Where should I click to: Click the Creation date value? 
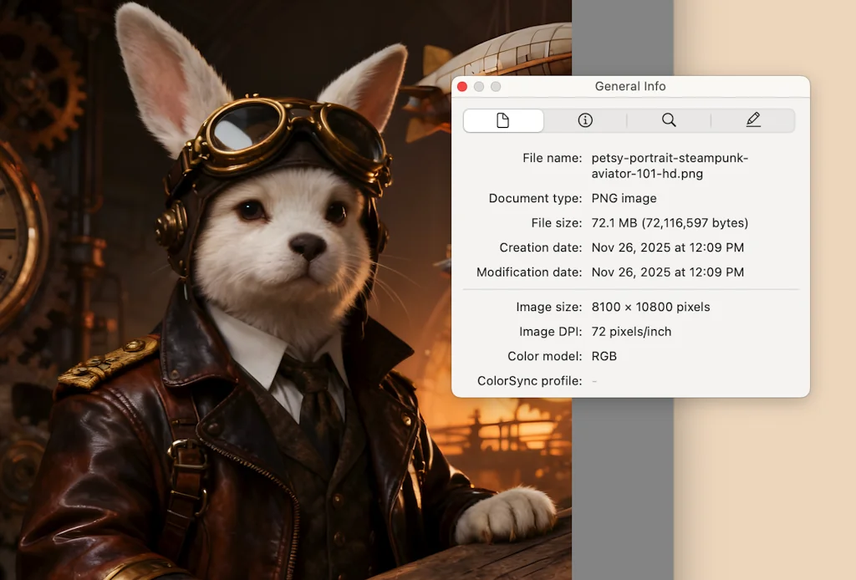667,247
